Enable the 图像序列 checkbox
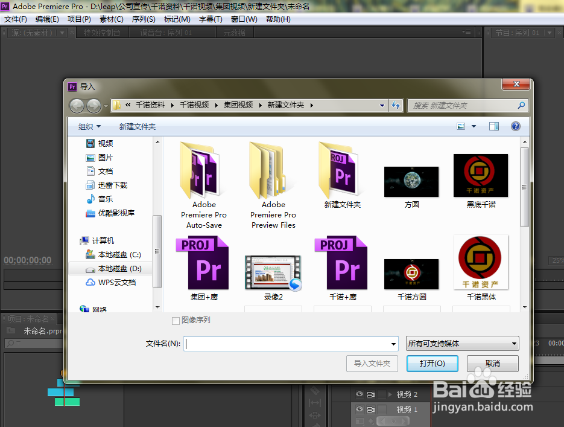Image resolution: width=564 pixels, height=427 pixels. tap(176, 321)
